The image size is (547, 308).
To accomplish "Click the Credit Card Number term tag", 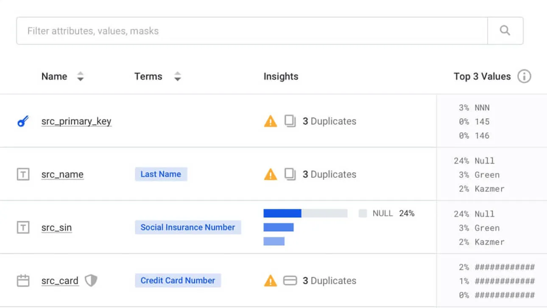I will 178,280.
